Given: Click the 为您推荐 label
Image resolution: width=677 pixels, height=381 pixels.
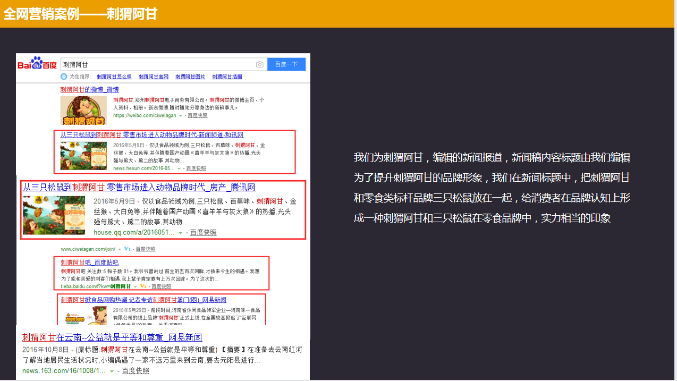Looking at the screenshot, I should pos(81,77).
